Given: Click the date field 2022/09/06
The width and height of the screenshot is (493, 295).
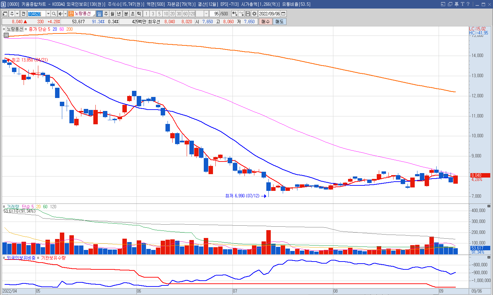Looking at the screenshot, I should click(269, 14).
